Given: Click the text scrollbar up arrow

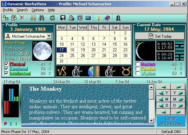Looking at the screenshot, I should pyautogui.click(x=151, y=87).
